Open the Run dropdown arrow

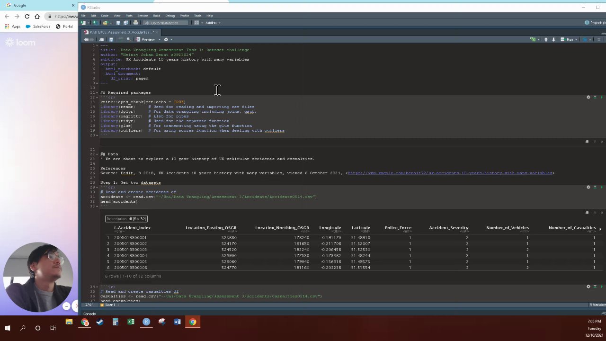tap(577, 39)
